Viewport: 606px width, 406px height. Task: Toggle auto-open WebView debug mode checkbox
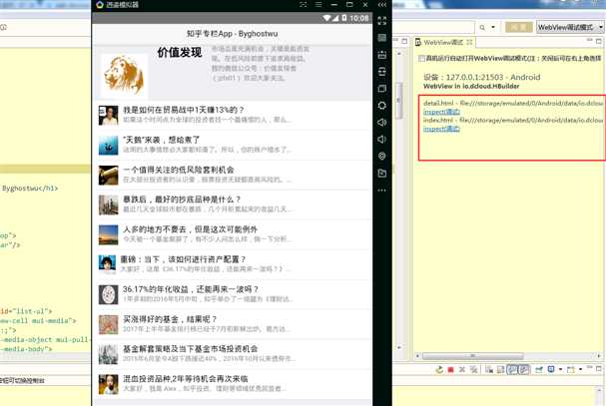coord(421,58)
